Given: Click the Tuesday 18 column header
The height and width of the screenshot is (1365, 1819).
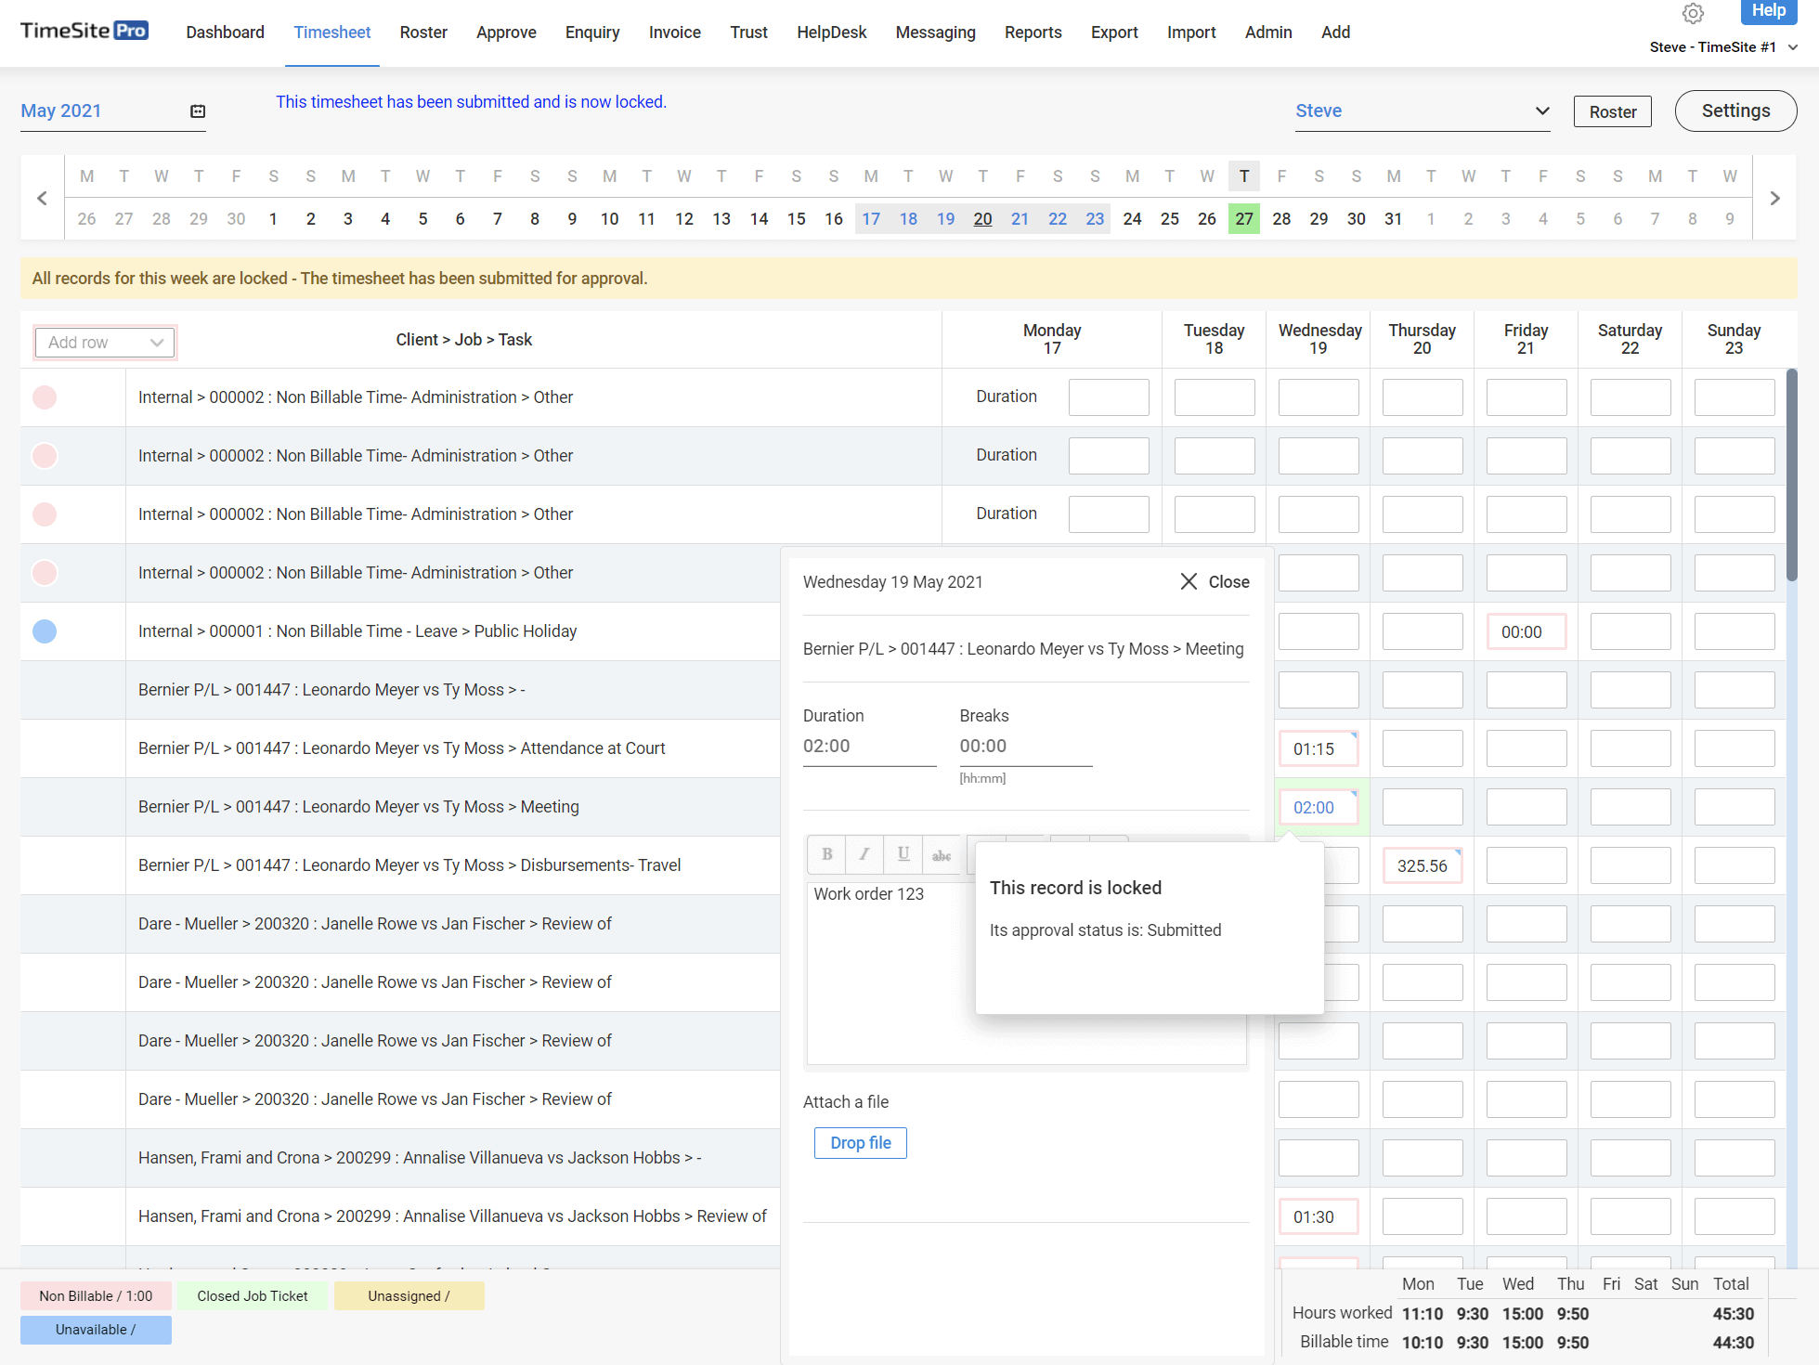Looking at the screenshot, I should click(1214, 339).
